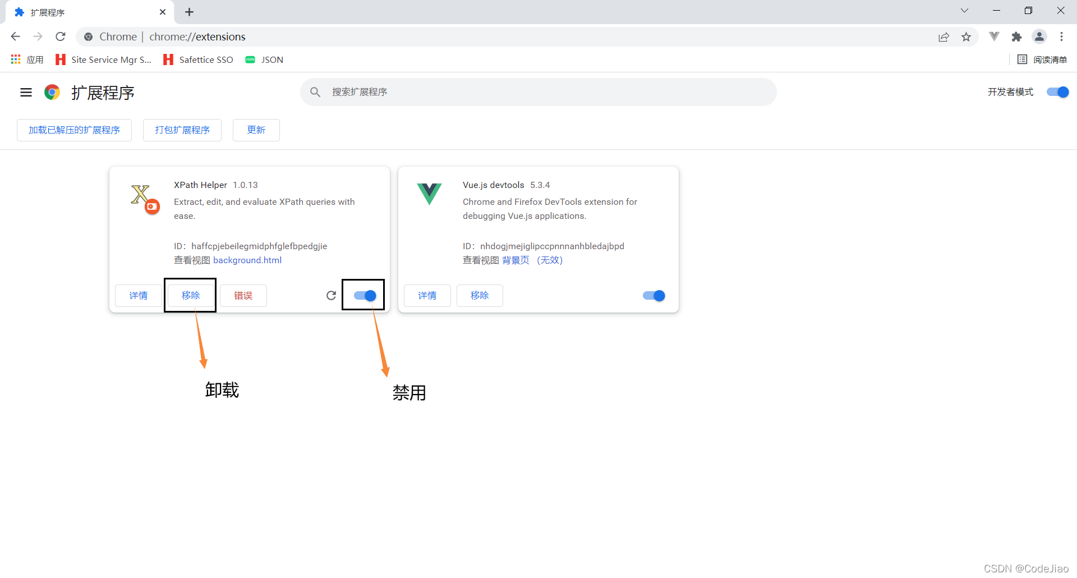Bookmark this page via the star icon
Image resolution: width=1077 pixels, height=578 pixels.
(x=966, y=36)
